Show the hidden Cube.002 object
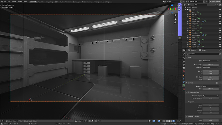 coord(220,28)
